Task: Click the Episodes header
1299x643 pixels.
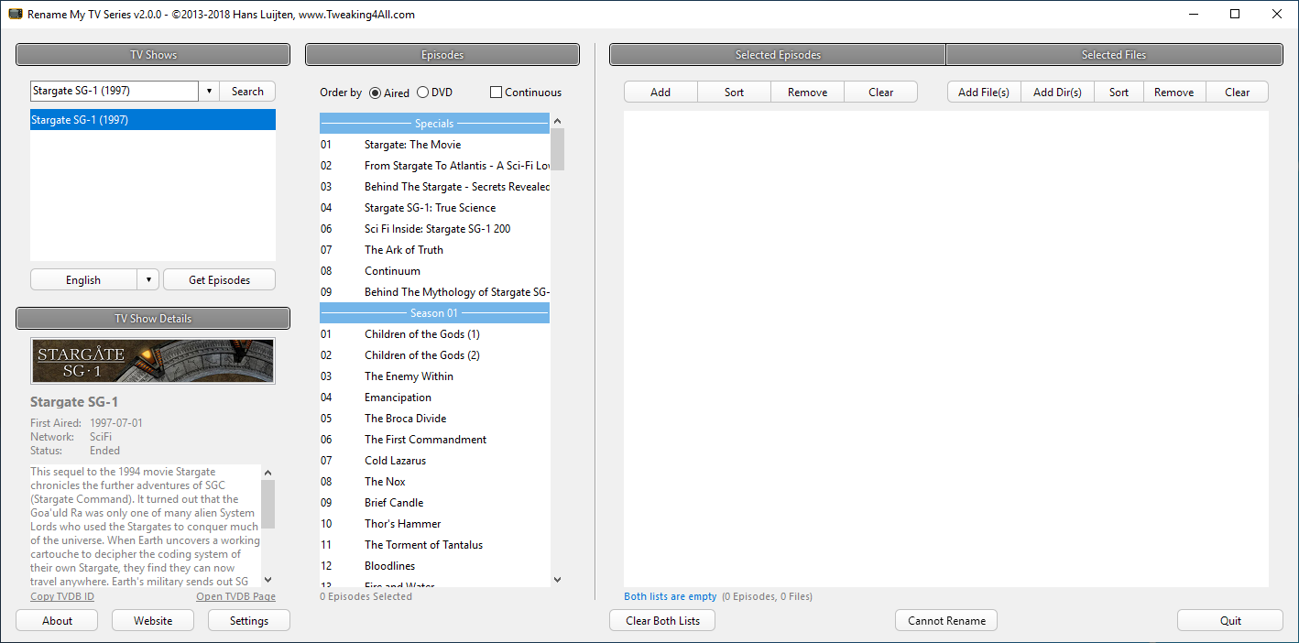Action: point(442,55)
